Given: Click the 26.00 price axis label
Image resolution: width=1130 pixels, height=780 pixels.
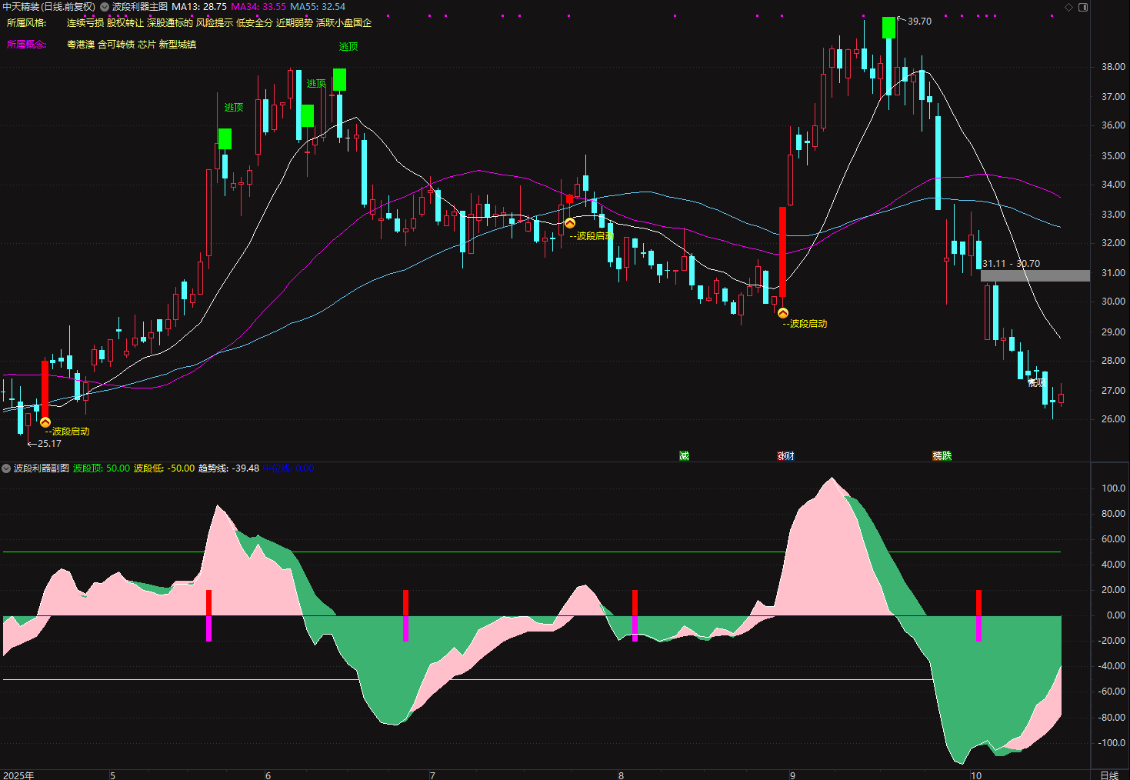Looking at the screenshot, I should click(x=1113, y=419).
